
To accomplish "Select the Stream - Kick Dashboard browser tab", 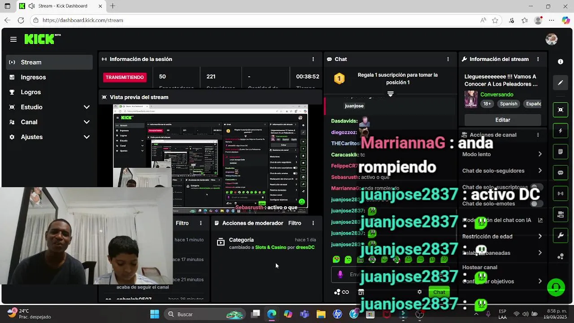I will point(61,6).
